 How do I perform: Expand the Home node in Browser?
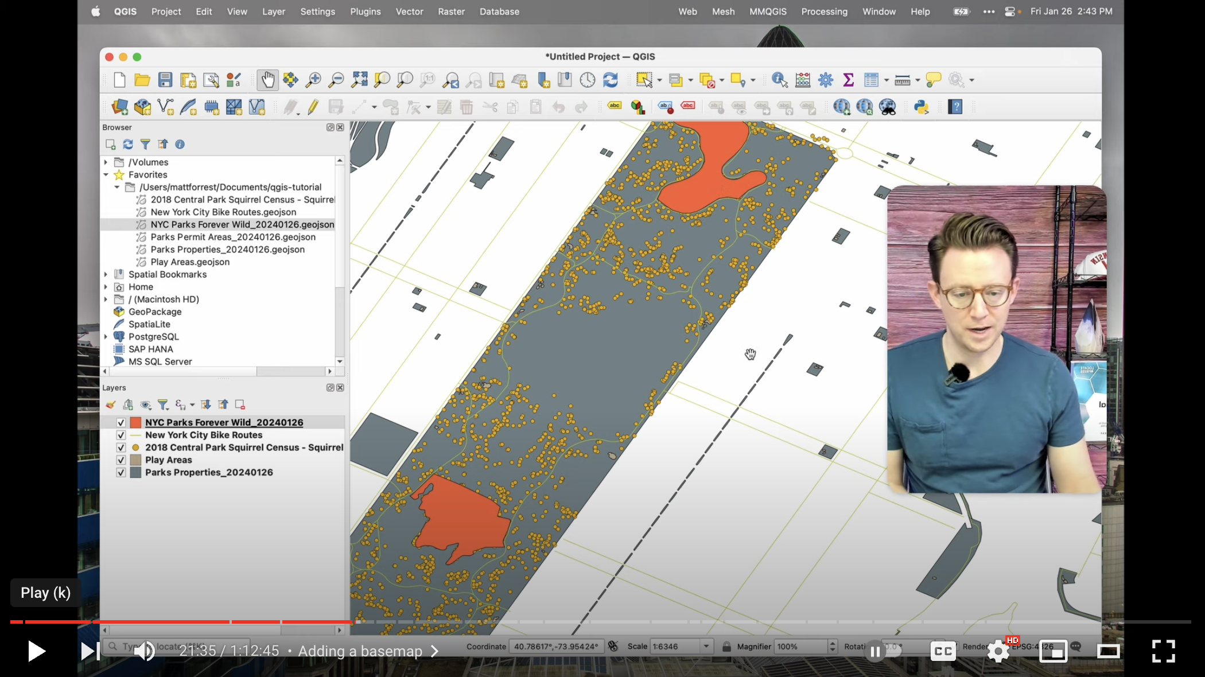pyautogui.click(x=106, y=287)
